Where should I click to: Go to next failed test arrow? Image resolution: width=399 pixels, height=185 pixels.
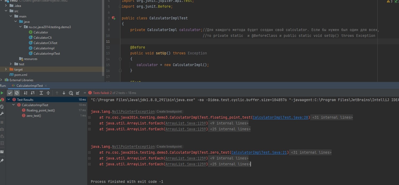pyautogui.click(x=64, y=93)
